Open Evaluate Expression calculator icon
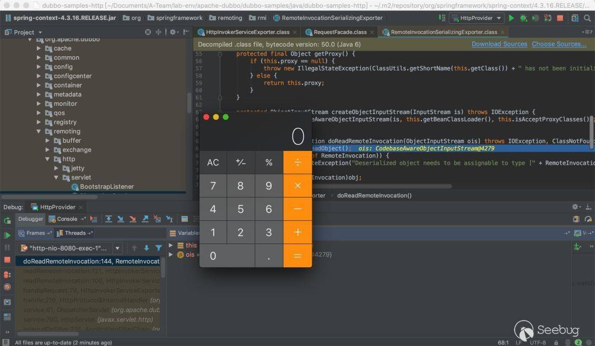Image resolution: width=595 pixels, height=346 pixels. pyautogui.click(x=185, y=219)
